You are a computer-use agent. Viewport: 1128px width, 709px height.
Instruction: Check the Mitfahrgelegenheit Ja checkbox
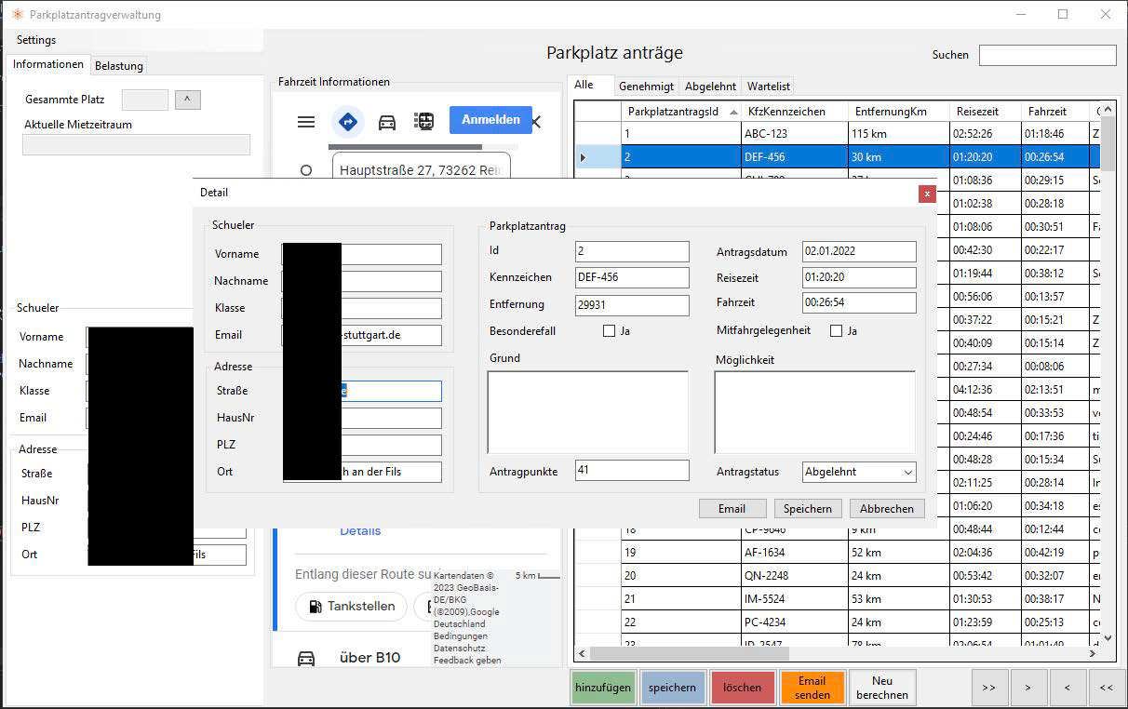(x=836, y=329)
